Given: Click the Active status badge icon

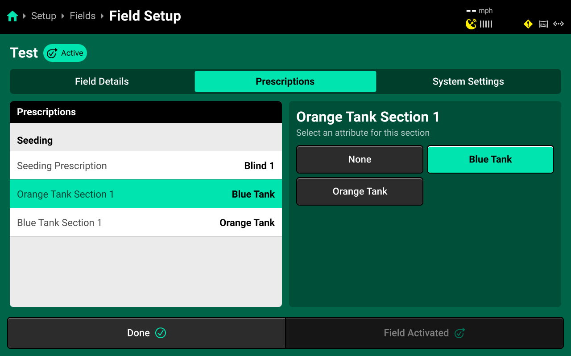Looking at the screenshot, I should coord(52,53).
